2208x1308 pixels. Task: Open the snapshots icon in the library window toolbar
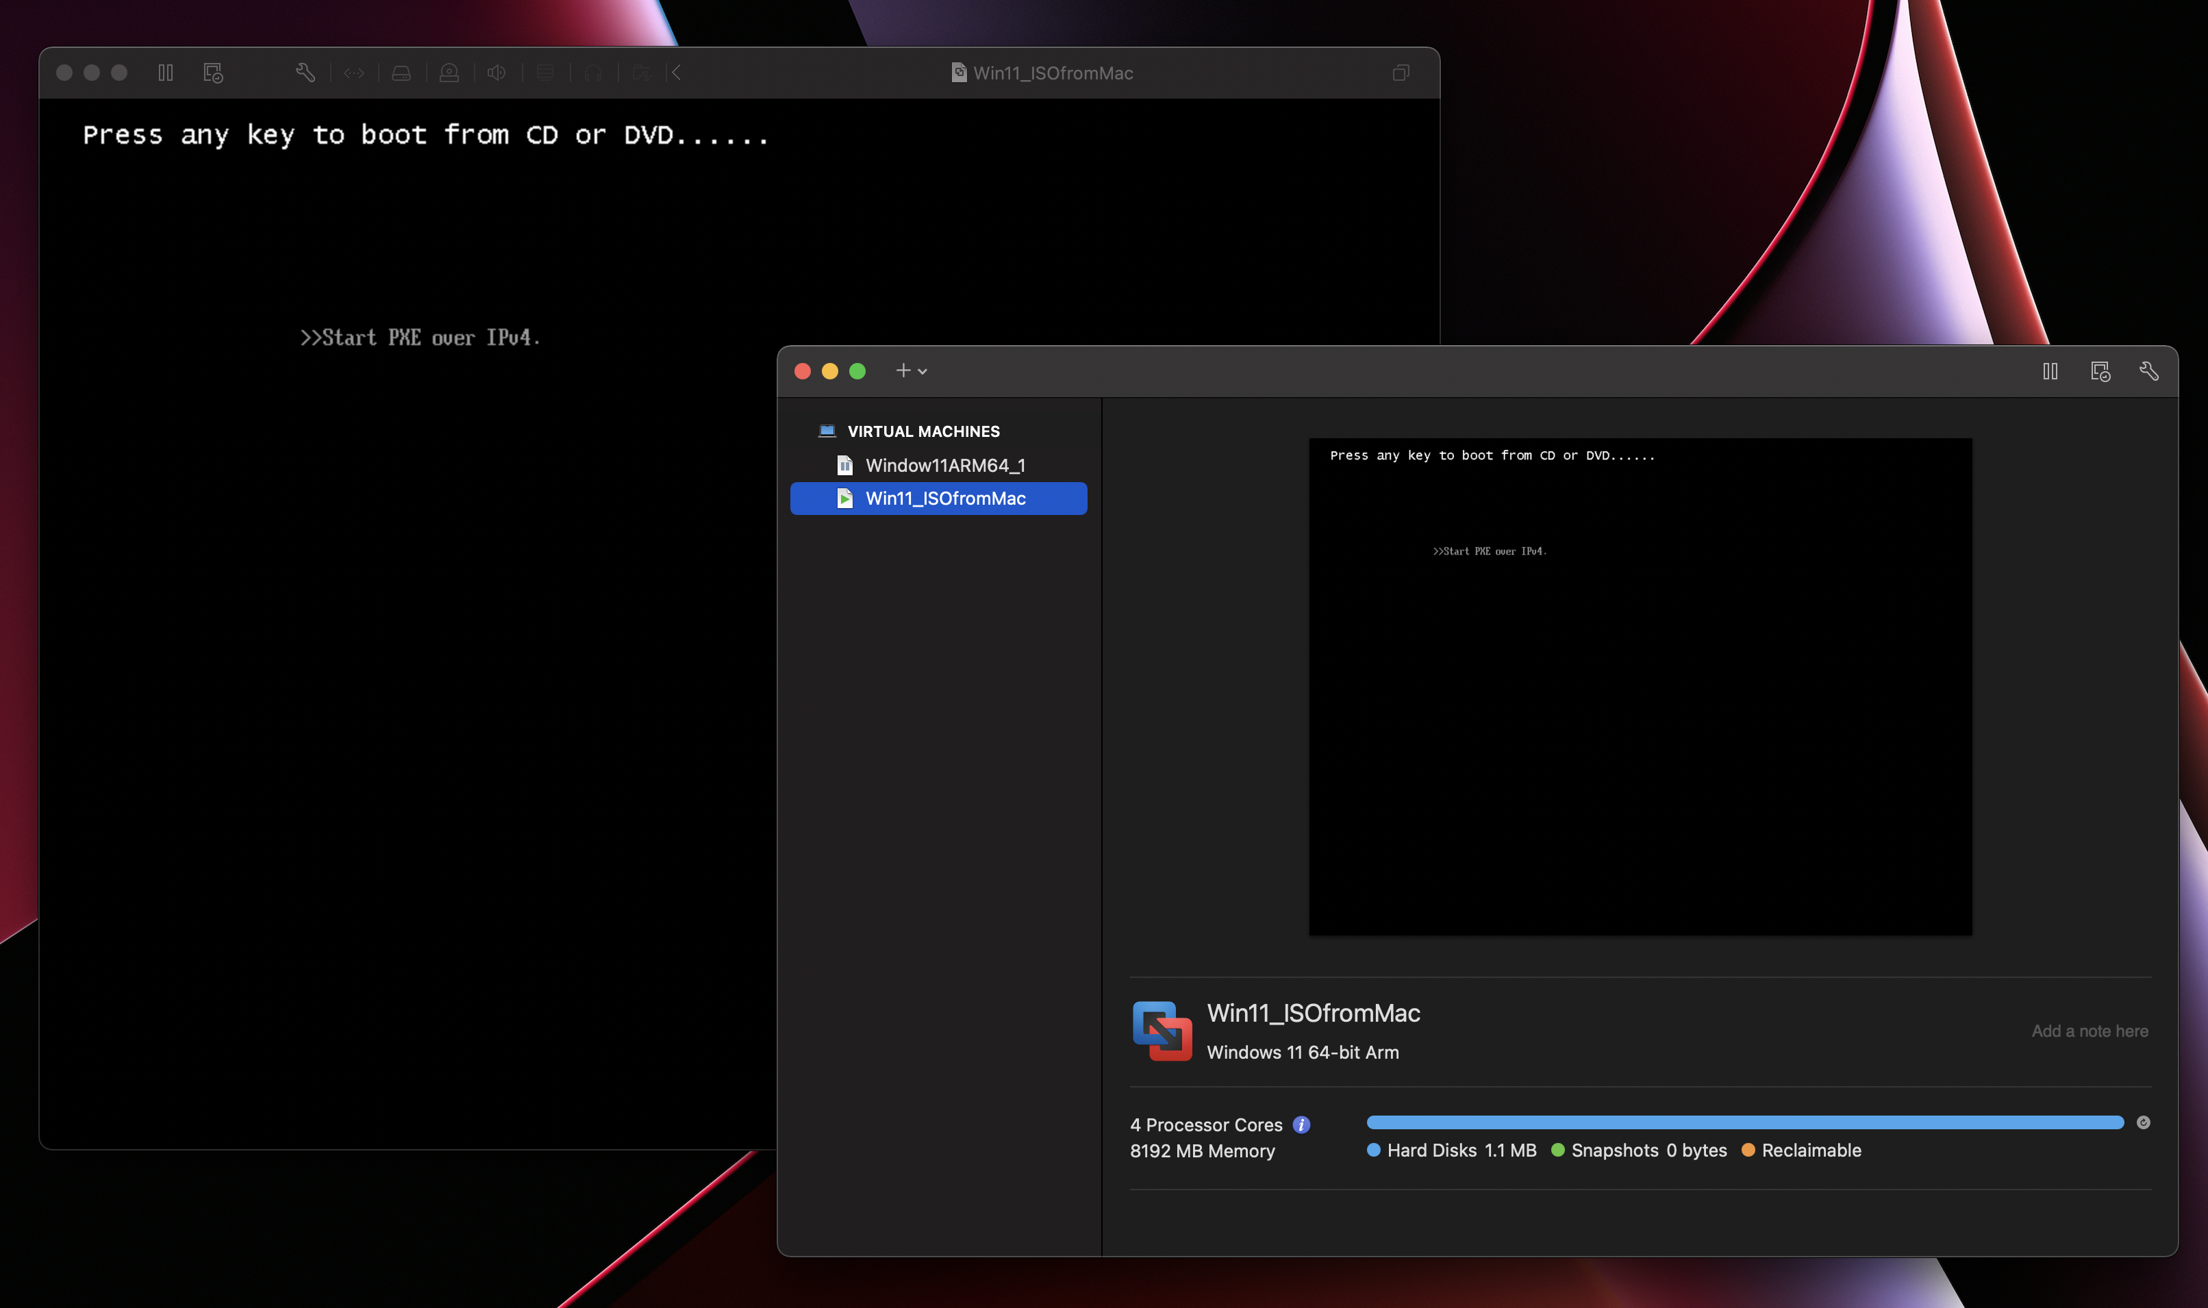pyautogui.click(x=2100, y=371)
